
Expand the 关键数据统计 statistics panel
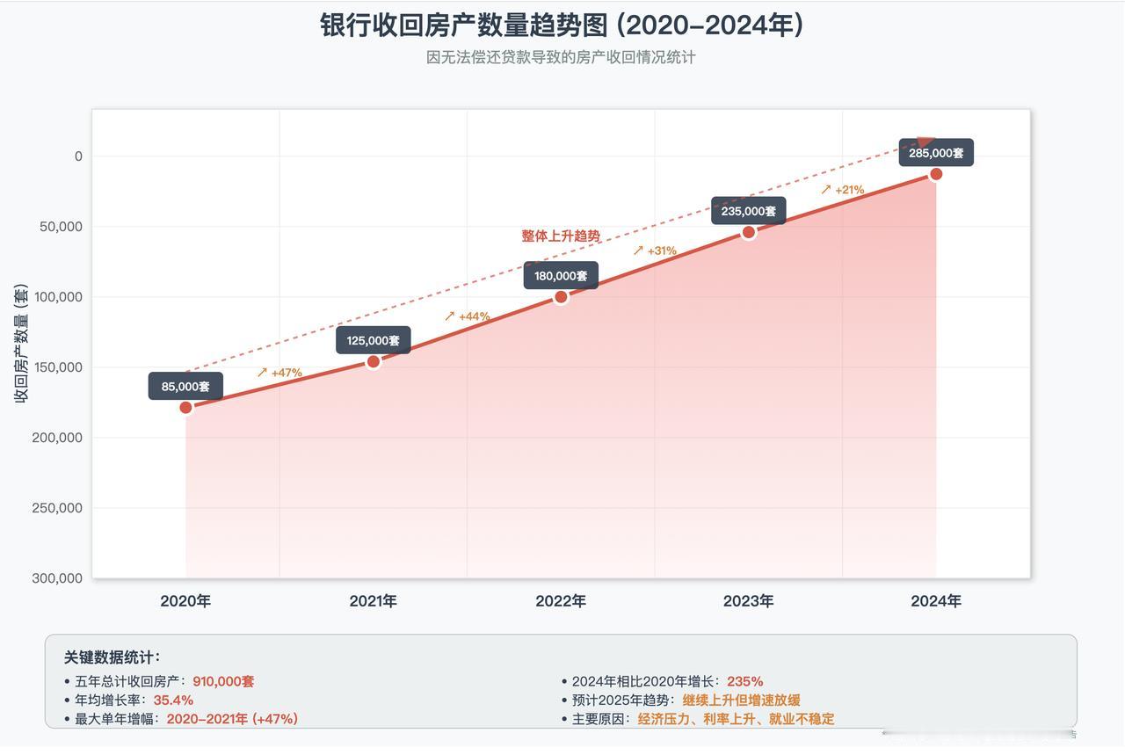[109, 657]
